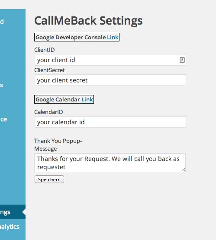This screenshot has width=216, height=240.
Task: Click the ClientSecret label text
Action: pos(49,70)
